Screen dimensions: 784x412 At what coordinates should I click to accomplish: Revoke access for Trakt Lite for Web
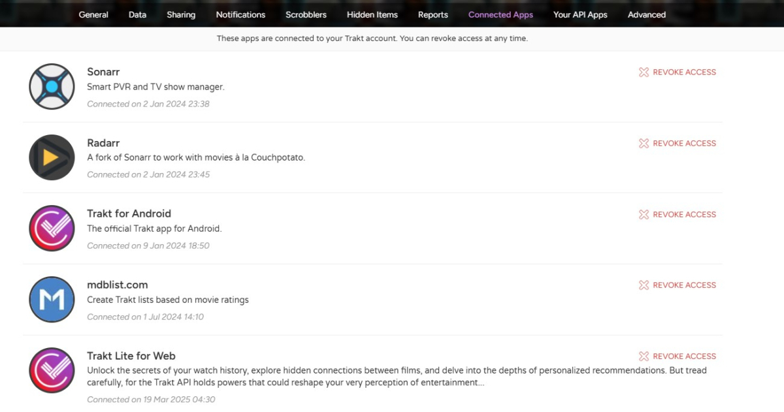click(x=678, y=357)
